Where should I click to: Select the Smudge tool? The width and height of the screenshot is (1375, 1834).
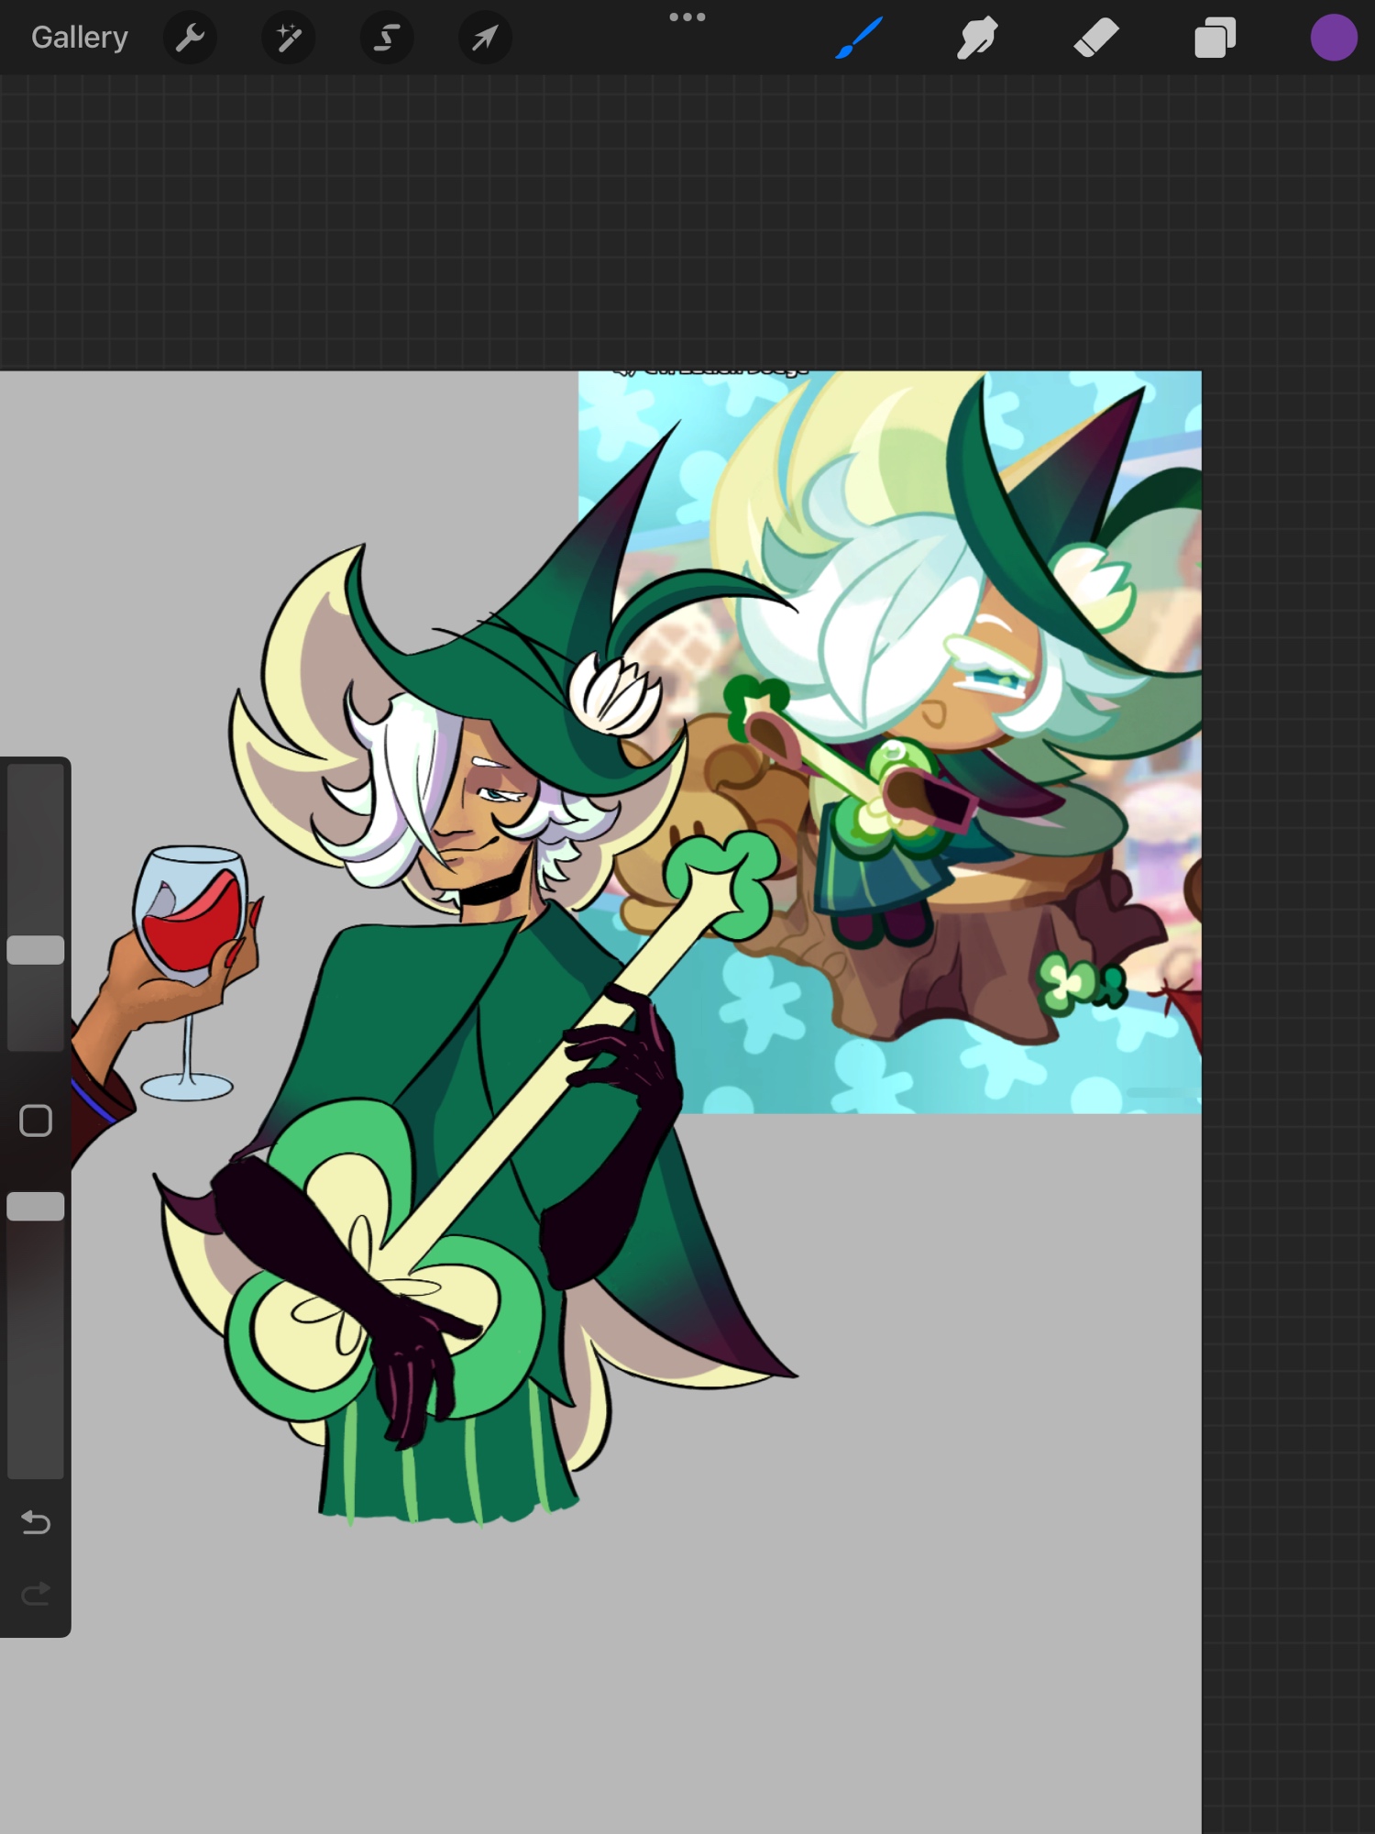point(977,38)
